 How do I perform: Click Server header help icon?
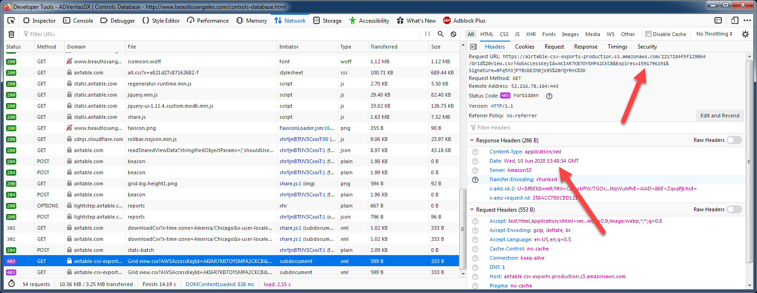pos(475,171)
